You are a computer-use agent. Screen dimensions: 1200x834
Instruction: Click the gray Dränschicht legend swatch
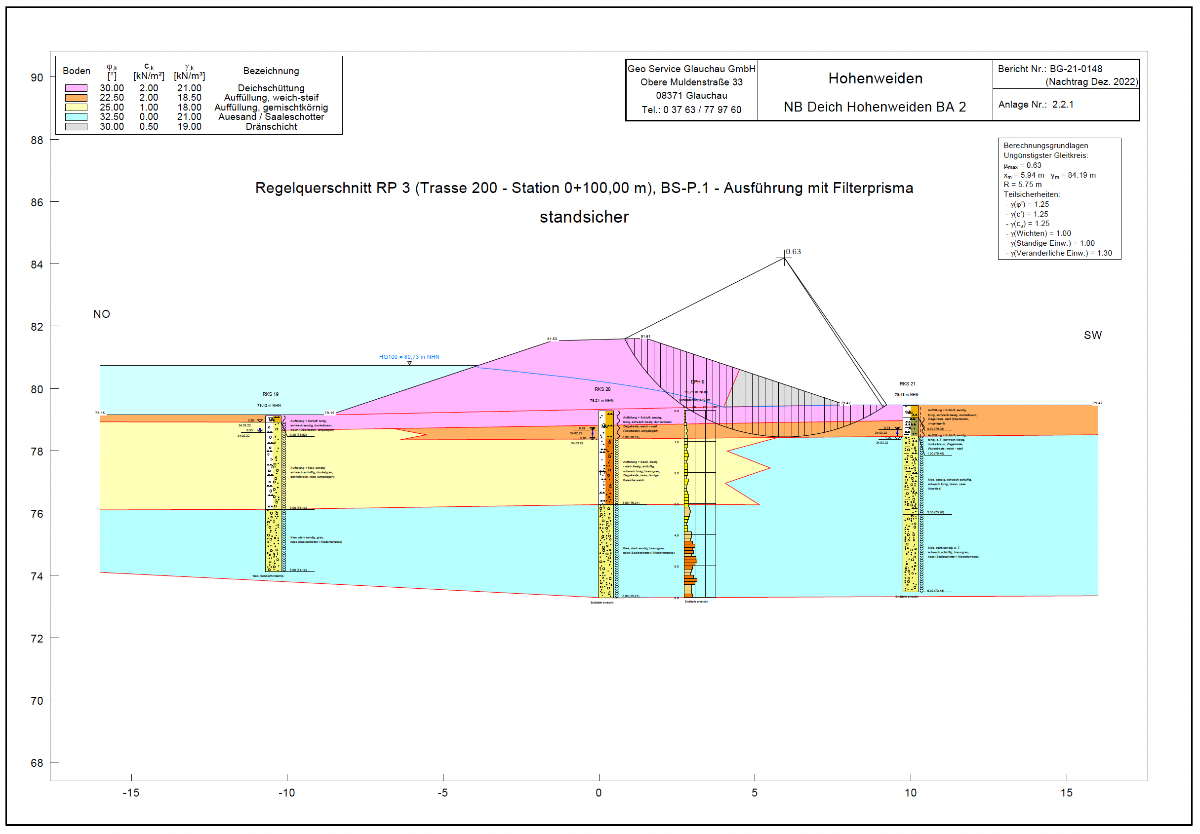[76, 126]
